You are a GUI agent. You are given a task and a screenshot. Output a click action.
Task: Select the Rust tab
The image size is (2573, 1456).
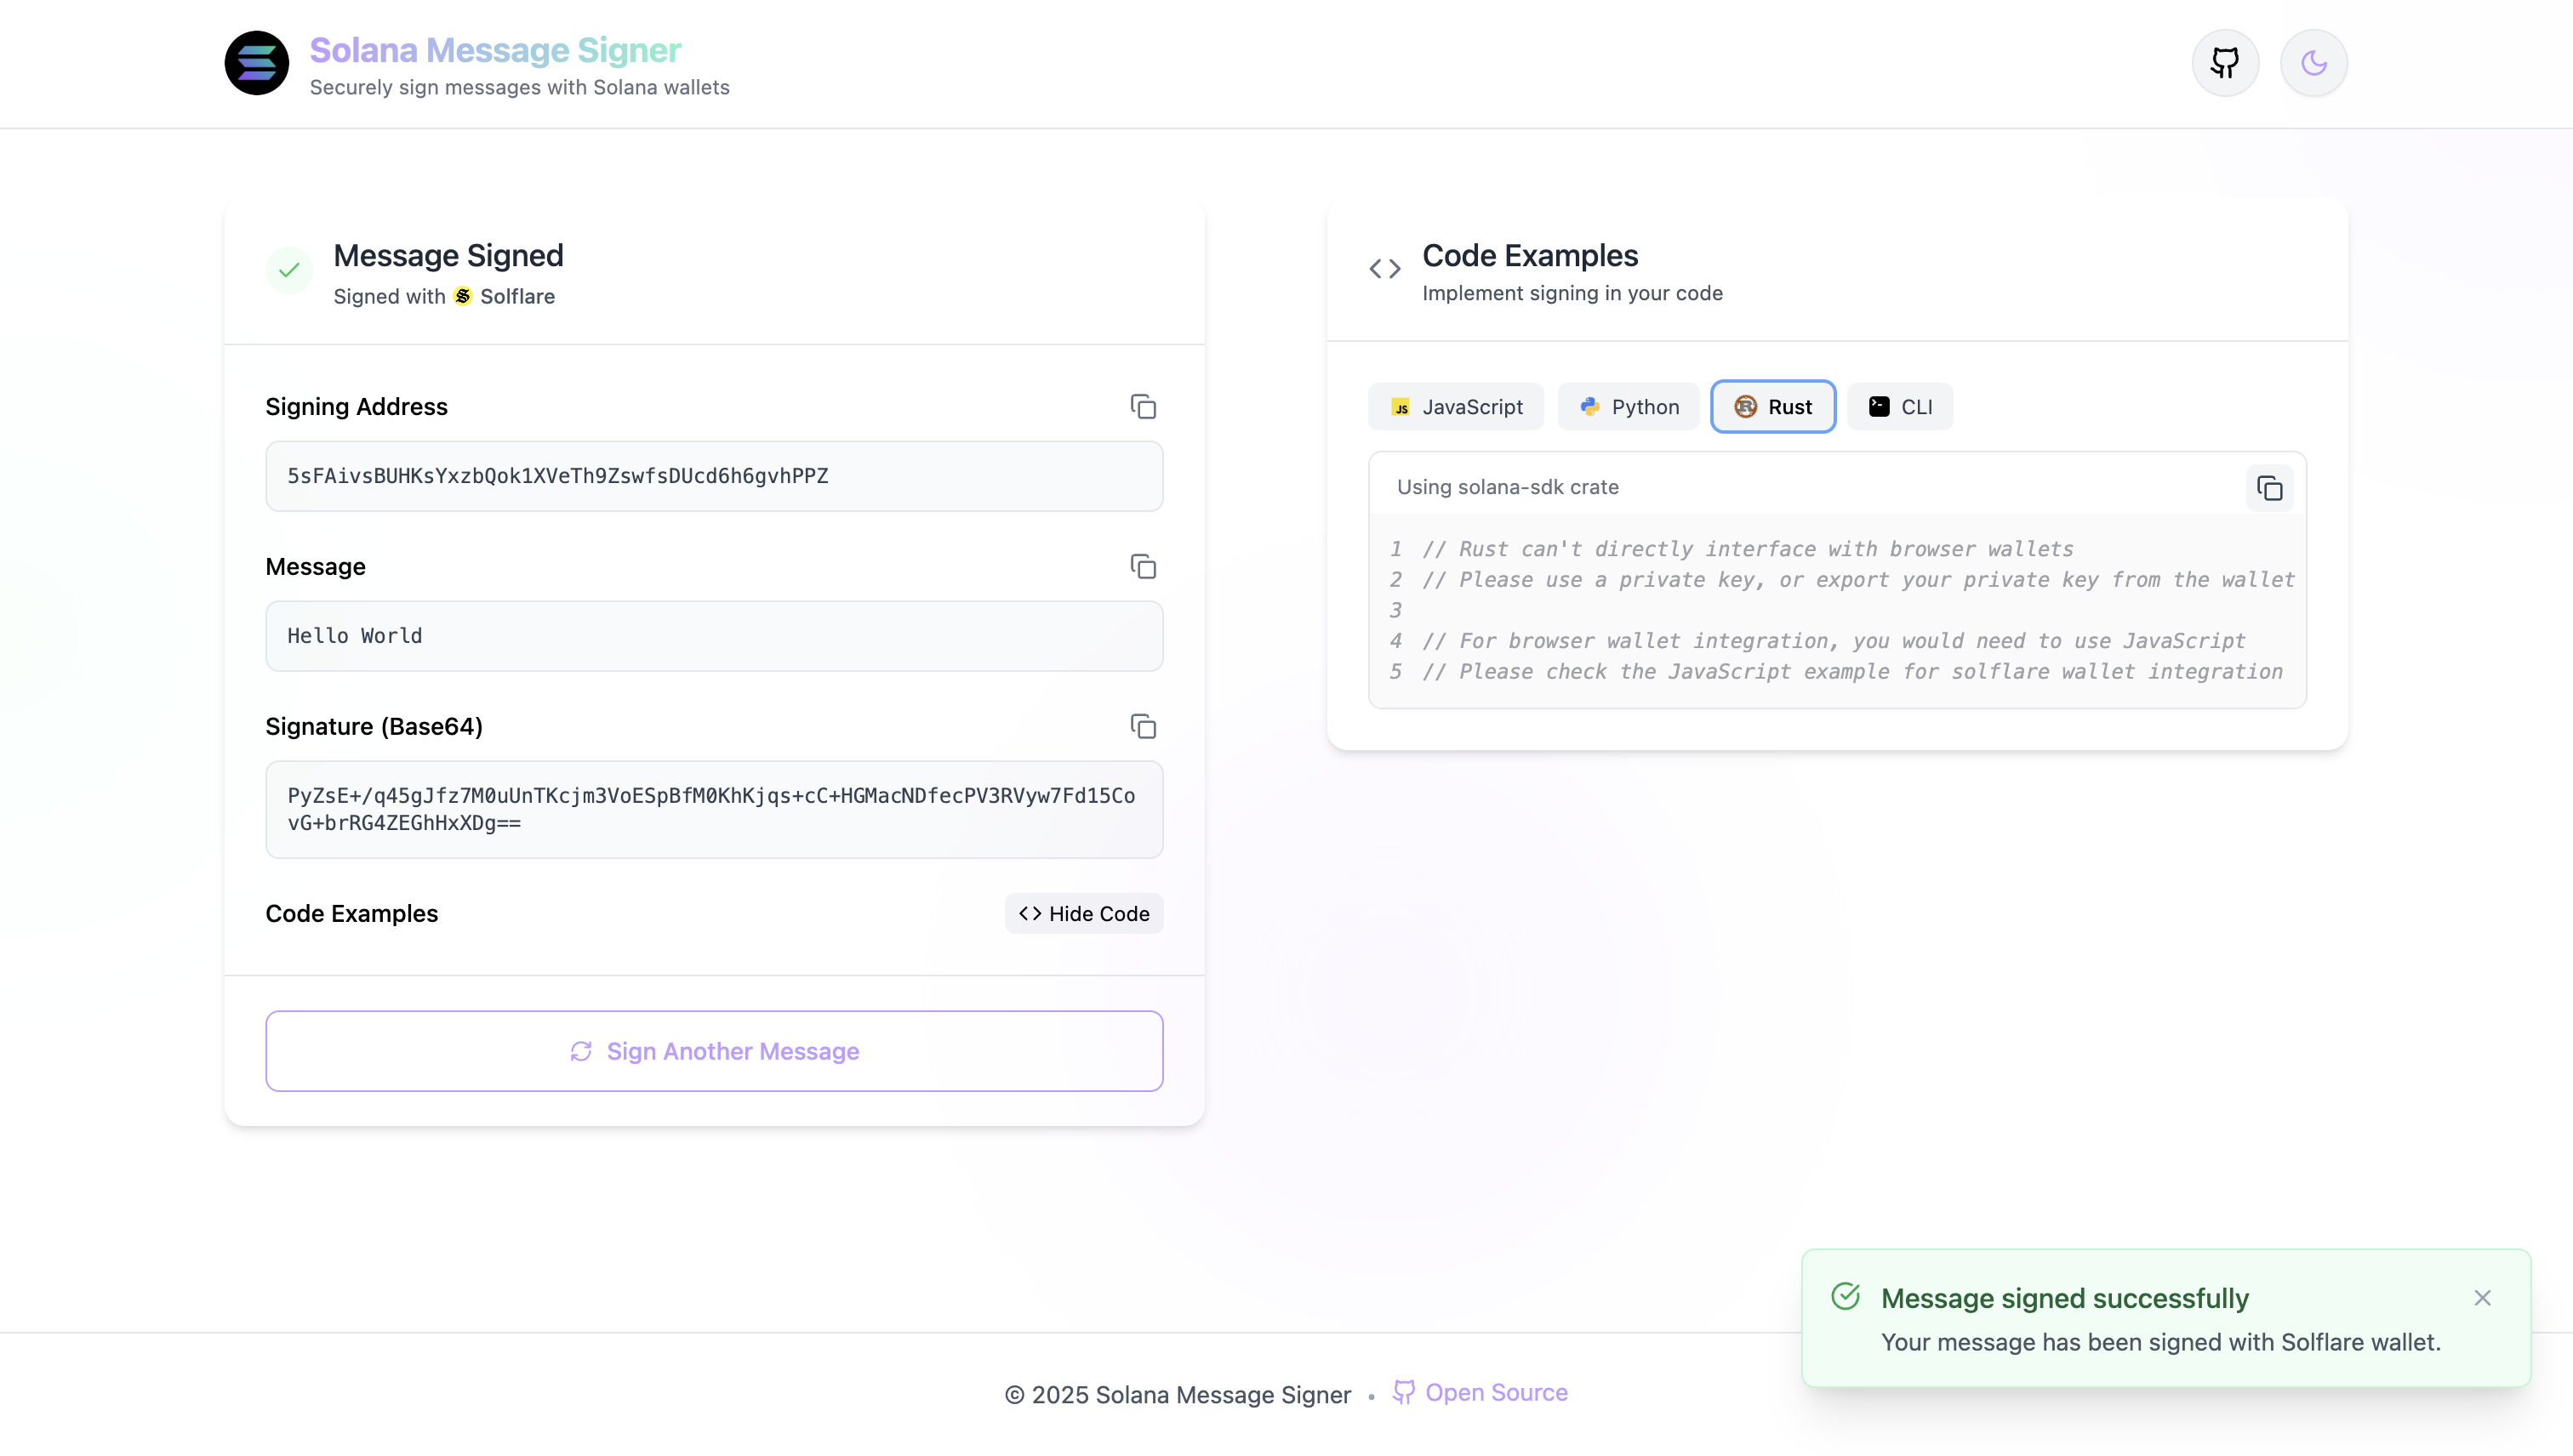point(1772,407)
